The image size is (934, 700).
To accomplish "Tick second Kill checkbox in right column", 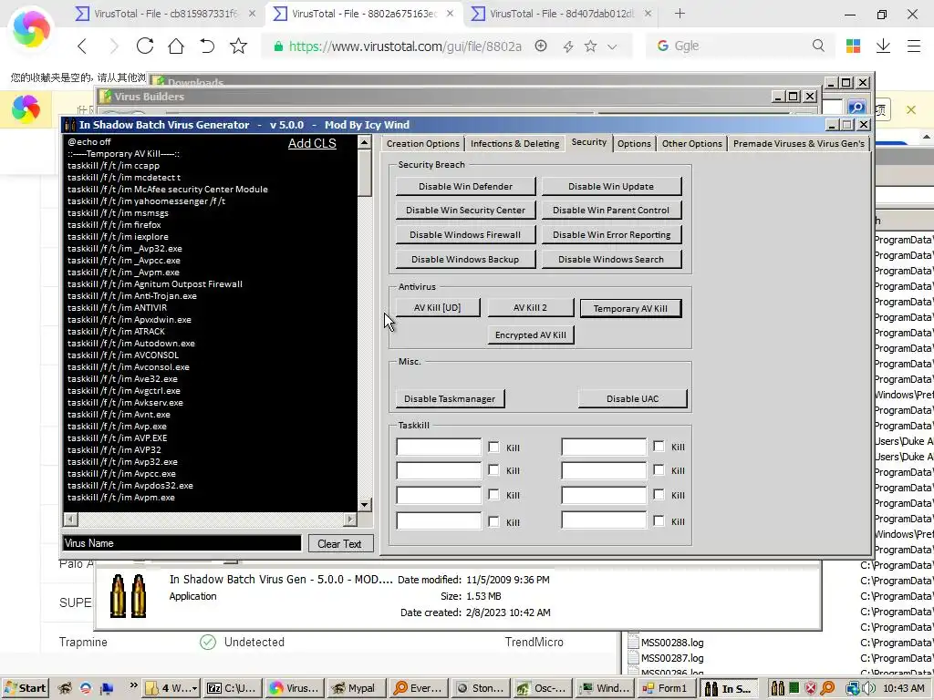I will click(659, 469).
